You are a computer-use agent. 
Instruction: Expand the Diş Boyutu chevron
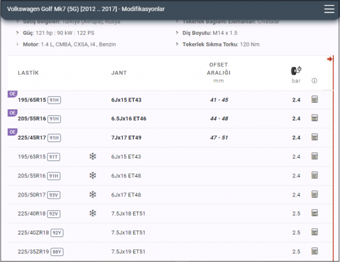pyautogui.click(x=177, y=33)
